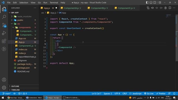Click Prettier in status bar
The image size is (178, 100).
tap(161, 94)
